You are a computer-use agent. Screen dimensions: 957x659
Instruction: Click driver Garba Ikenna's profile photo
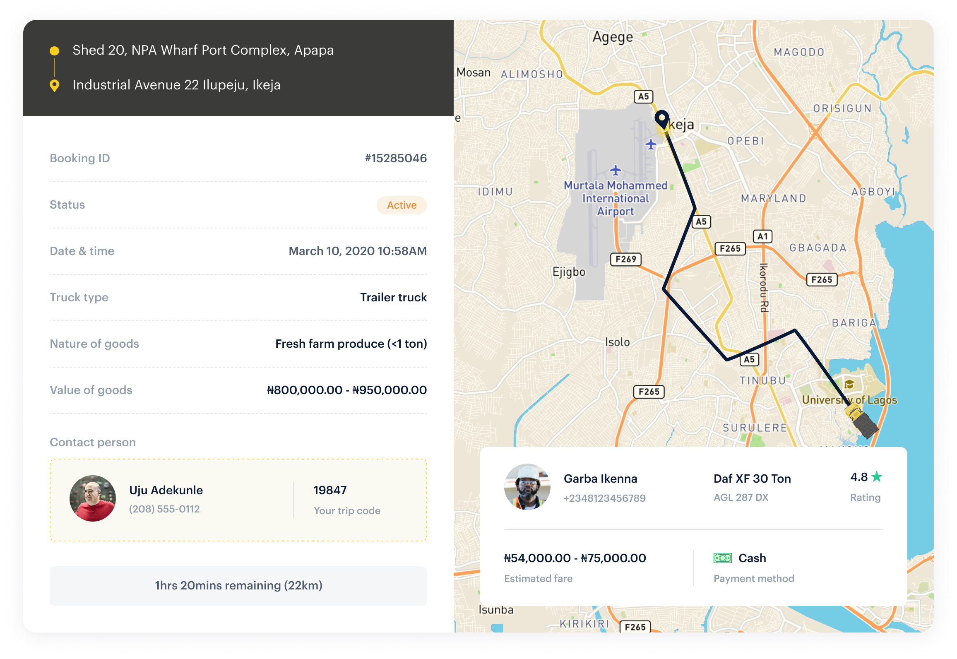point(527,487)
